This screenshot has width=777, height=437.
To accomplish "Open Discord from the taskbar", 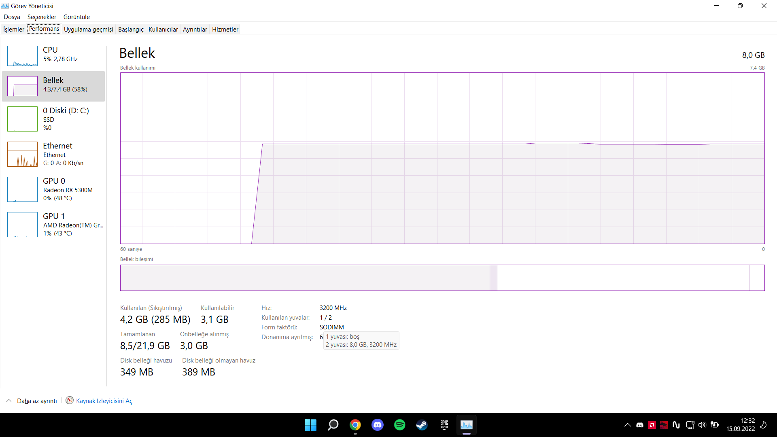I will pyautogui.click(x=378, y=425).
